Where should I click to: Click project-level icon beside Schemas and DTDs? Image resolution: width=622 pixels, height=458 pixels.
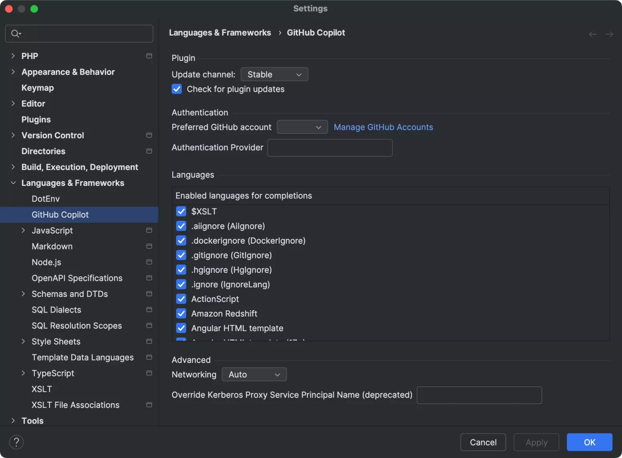pyautogui.click(x=149, y=294)
